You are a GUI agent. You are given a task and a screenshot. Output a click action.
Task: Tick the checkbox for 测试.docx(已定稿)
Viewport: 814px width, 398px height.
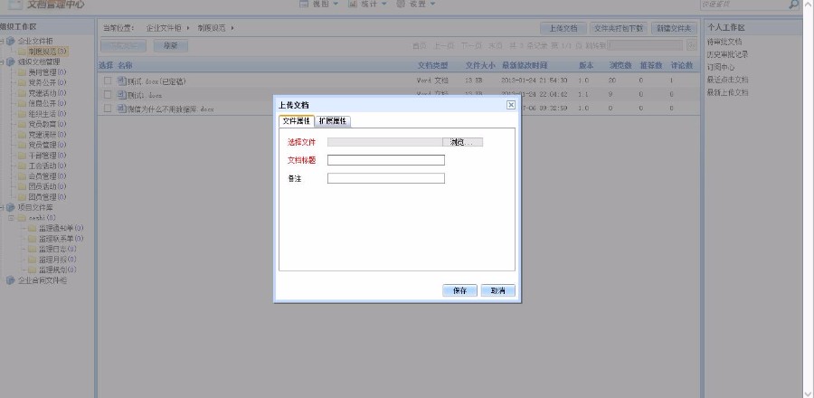click(108, 81)
